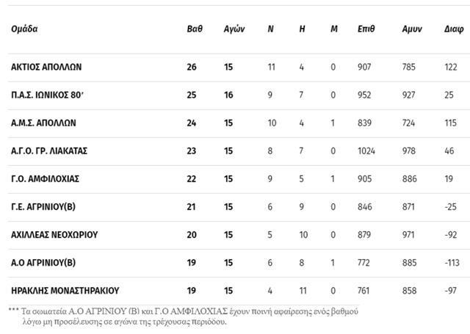The width and height of the screenshot is (470, 334).
Task: Click the 26 points cell for ΑΚΤΙΟΣ ΑΠΟΛΛΩΝ
Action: tap(192, 67)
